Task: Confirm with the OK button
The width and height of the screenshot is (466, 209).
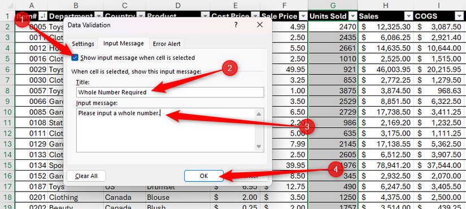Action: (x=203, y=176)
